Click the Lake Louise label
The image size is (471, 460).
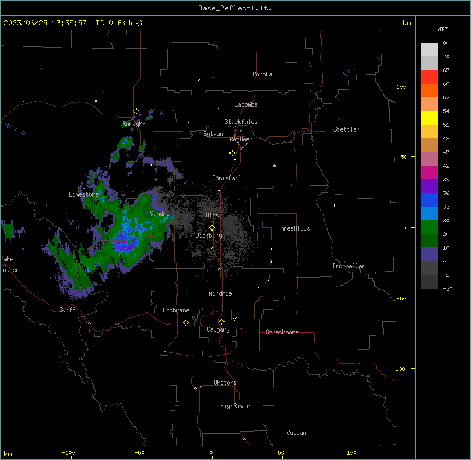(10, 264)
